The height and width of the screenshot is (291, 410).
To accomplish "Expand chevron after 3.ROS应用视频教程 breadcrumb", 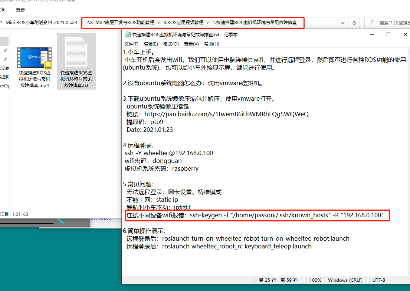I will (208, 23).
